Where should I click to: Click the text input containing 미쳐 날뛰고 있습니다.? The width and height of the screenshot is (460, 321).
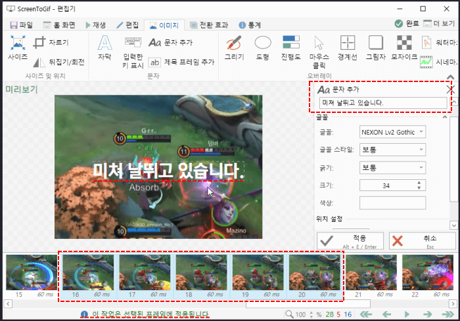click(383, 103)
